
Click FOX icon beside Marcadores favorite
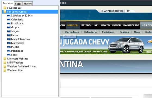pos(9,43)
